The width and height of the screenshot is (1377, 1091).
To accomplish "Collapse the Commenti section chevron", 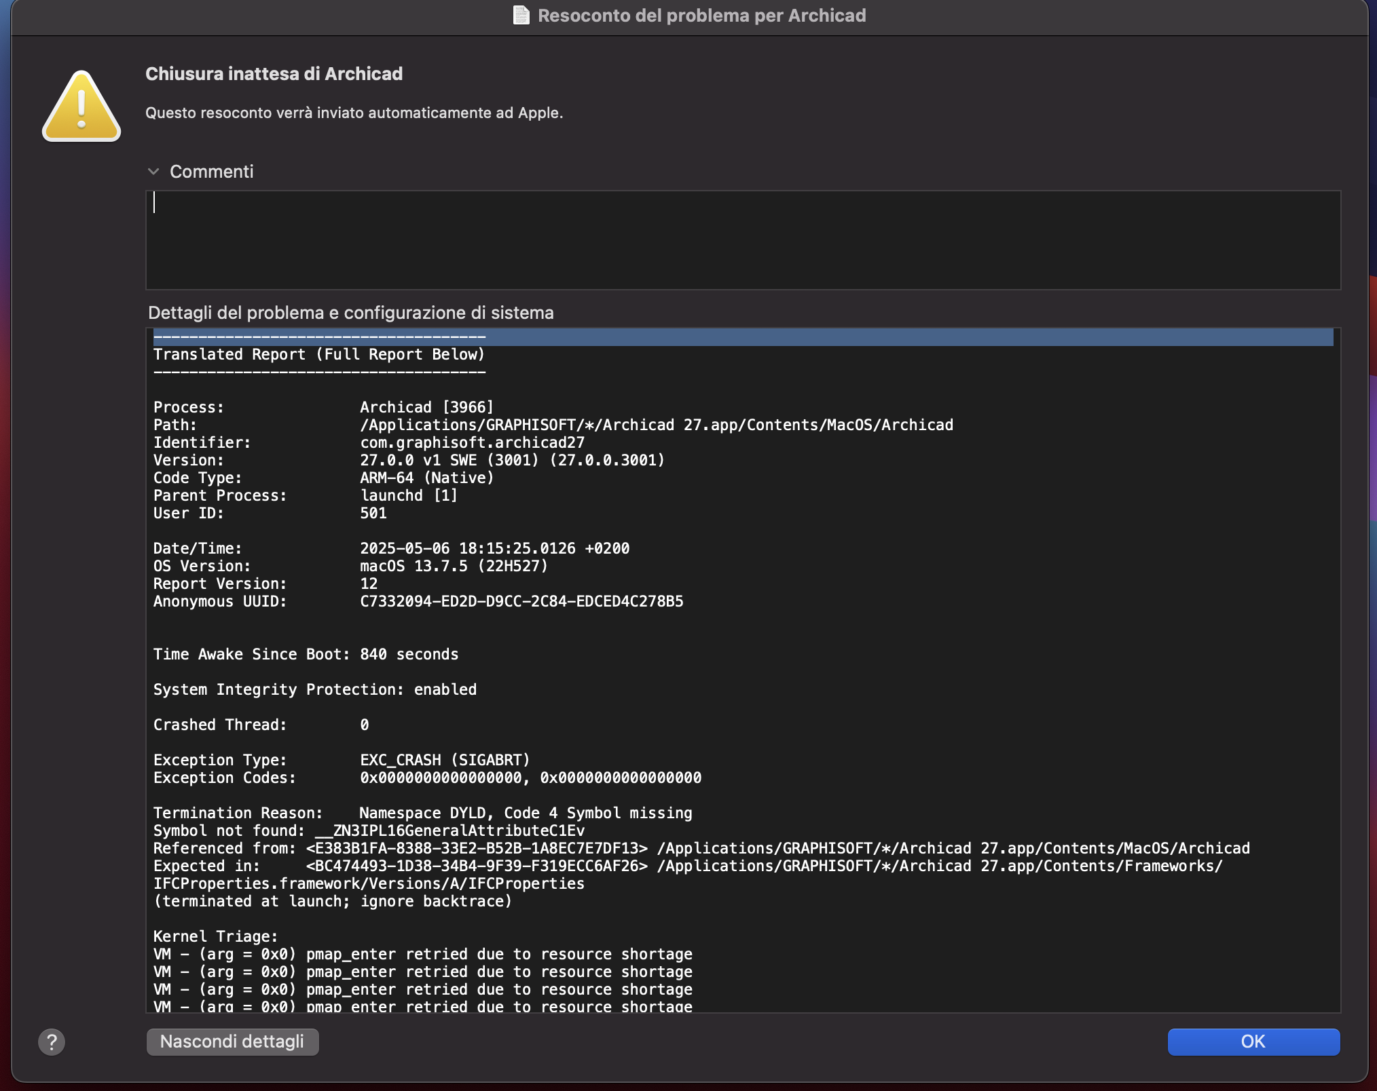I will click(153, 172).
